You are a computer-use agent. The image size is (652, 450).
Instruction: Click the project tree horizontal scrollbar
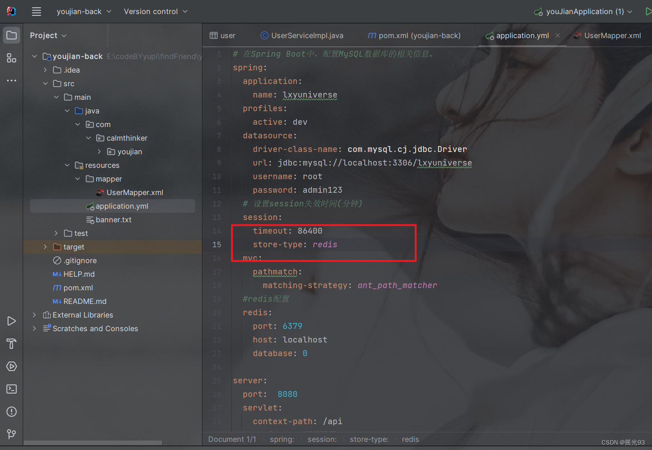[x=93, y=443]
